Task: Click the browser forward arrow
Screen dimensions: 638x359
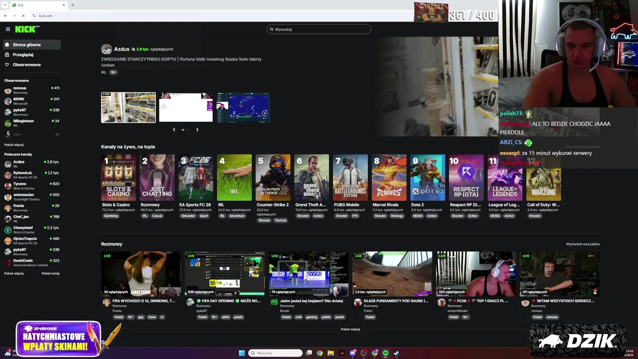Action: tap(14, 16)
